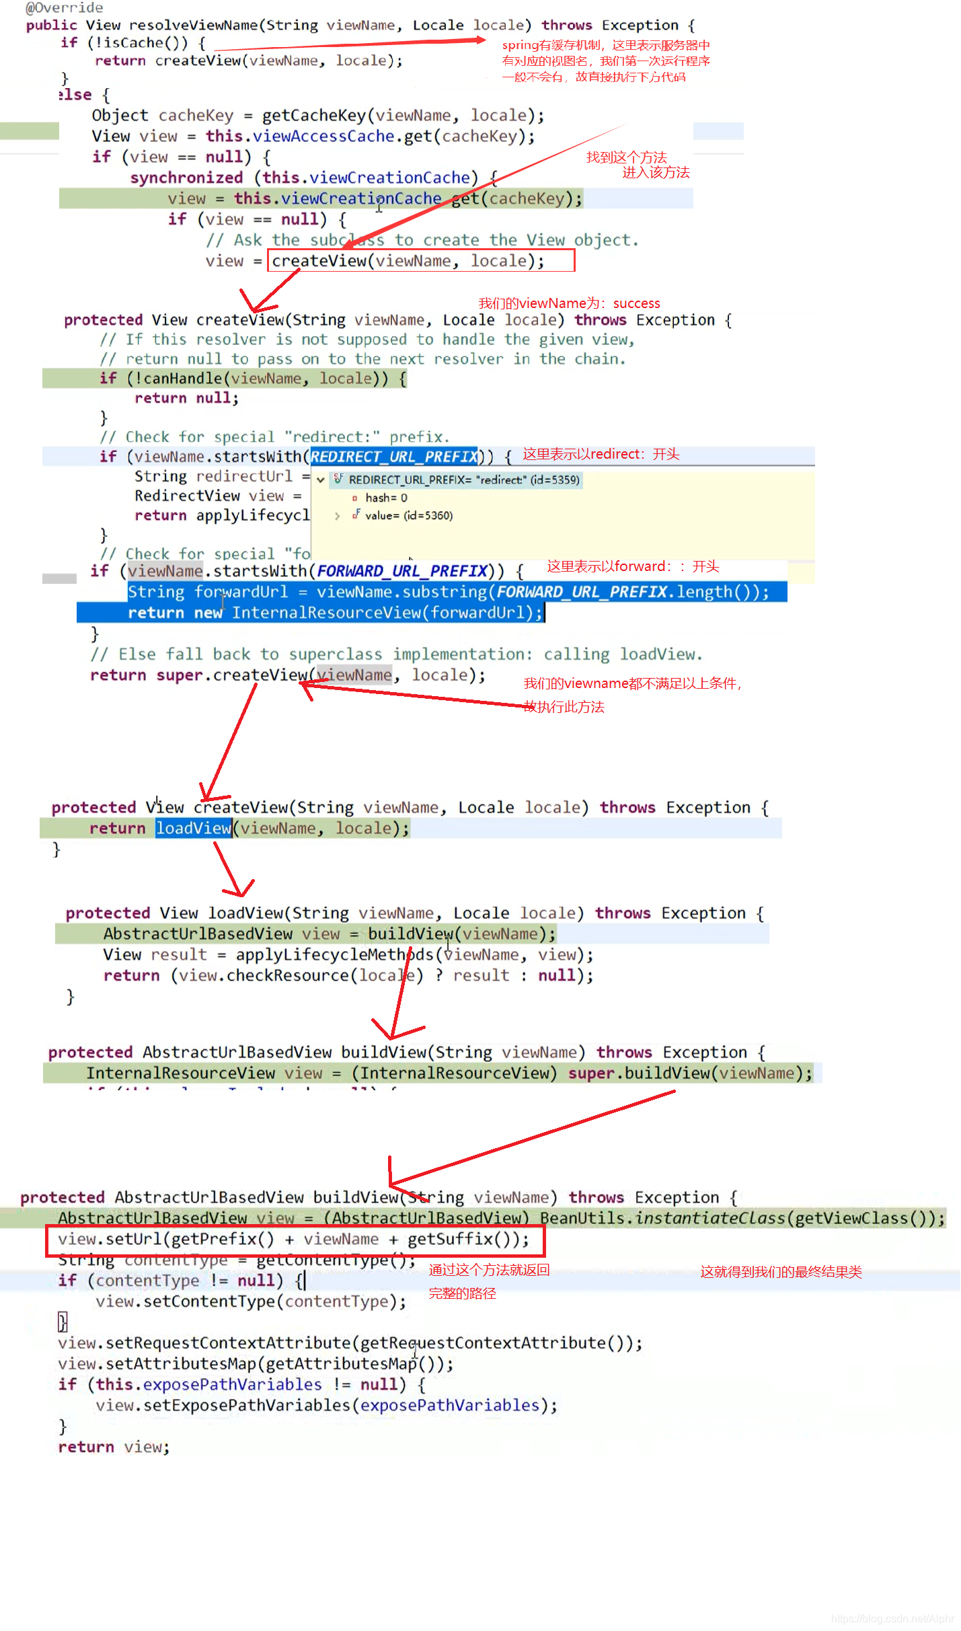The height and width of the screenshot is (1631, 961).
Task: Select the REDIRECT_URL_PREFIX= "redirect:" (id=5359) row
Action: tap(455, 480)
